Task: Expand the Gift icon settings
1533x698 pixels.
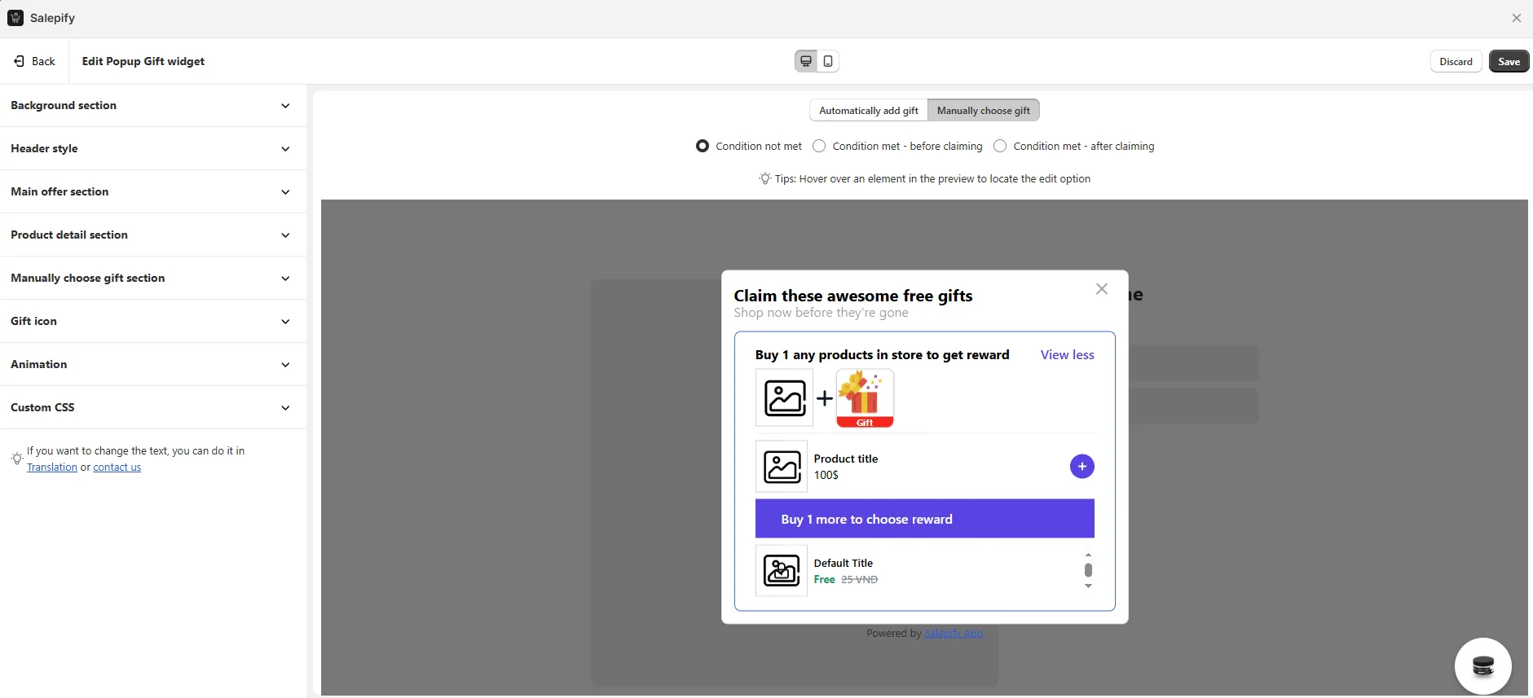Action: point(153,322)
